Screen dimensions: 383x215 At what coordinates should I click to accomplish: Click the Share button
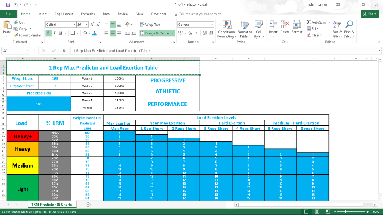(x=370, y=14)
